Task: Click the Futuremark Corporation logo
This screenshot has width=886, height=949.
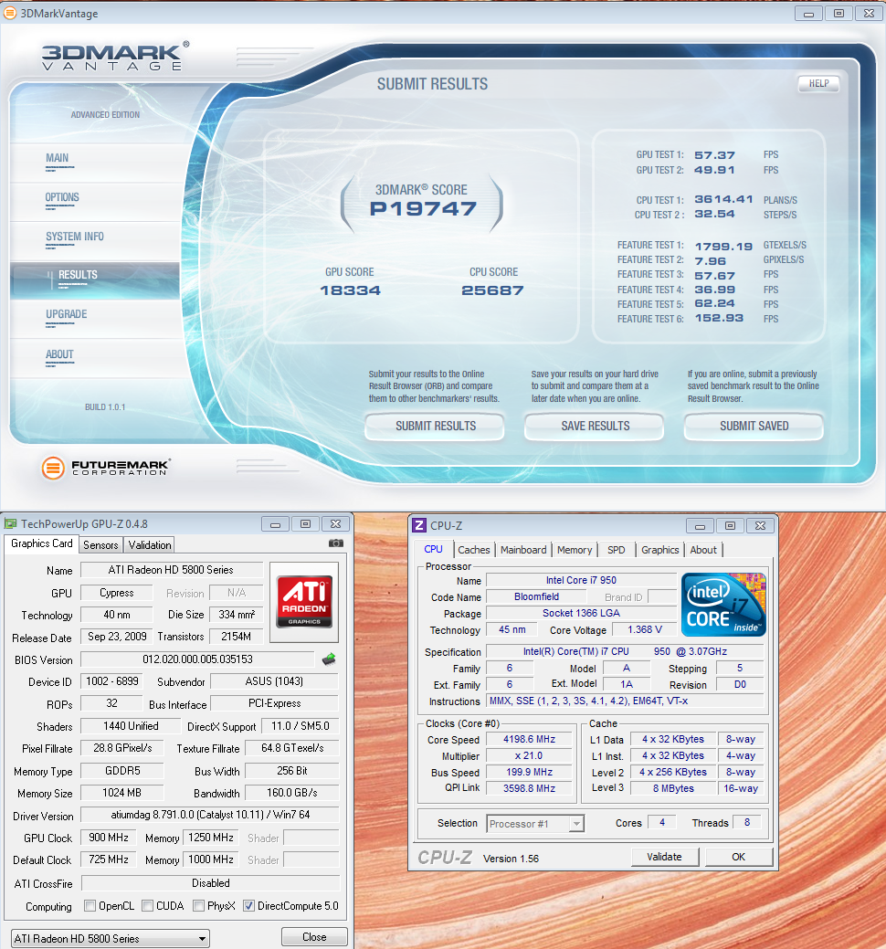Action: click(x=106, y=468)
